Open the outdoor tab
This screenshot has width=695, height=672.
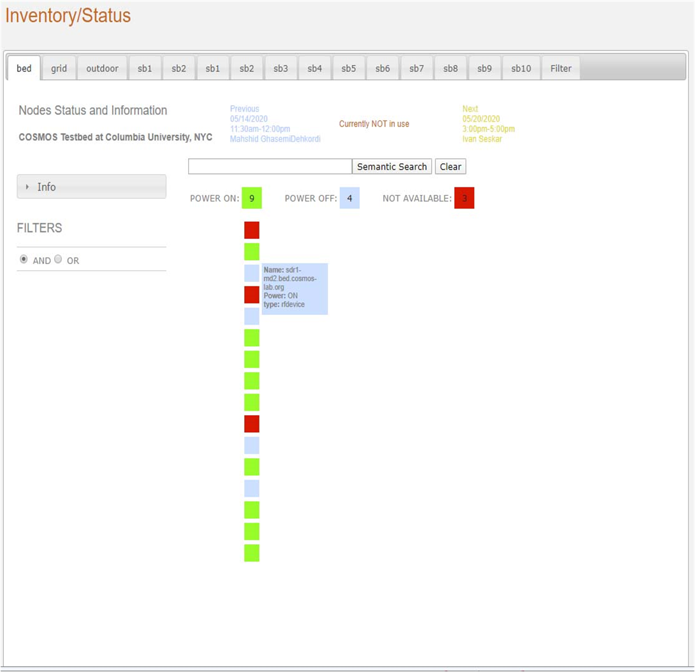(102, 68)
